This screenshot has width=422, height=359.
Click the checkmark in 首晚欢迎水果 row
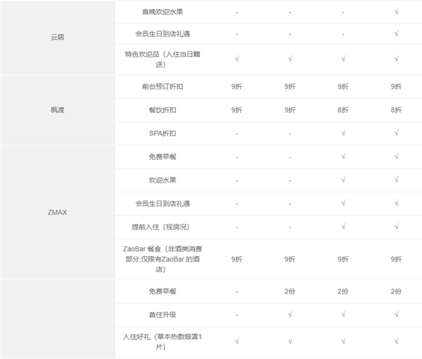tap(397, 12)
